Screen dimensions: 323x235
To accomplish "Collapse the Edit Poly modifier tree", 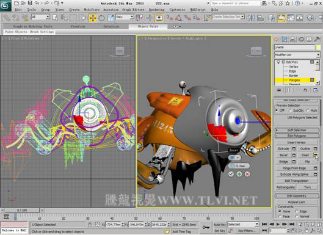I will (x=283, y=62).
